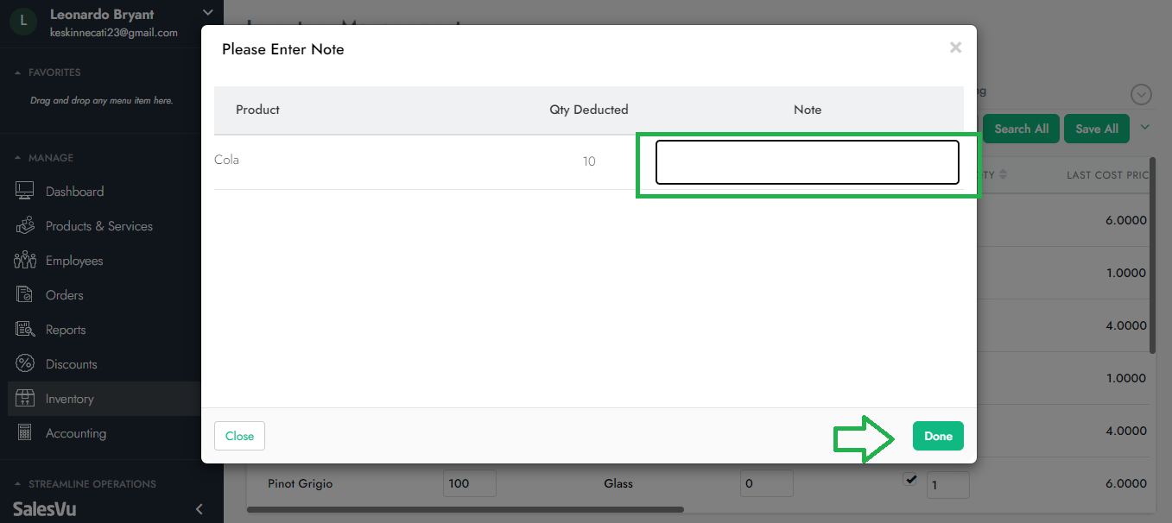Click the Reports magnifier icon
This screenshot has width=1172, height=523.
(25, 330)
